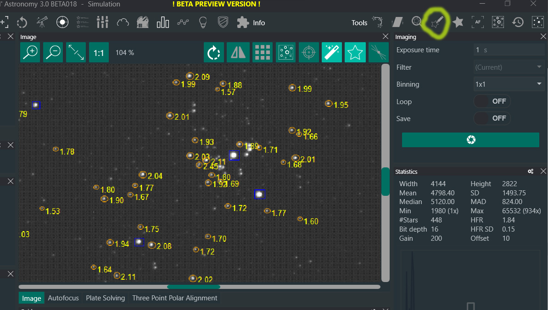Open the Binning 1x1 dropdown
548x310 pixels.
coord(509,84)
